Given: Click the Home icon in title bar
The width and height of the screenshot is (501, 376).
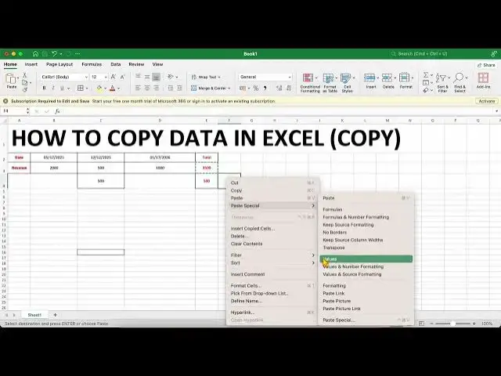Looking at the screenshot, I should [35, 54].
